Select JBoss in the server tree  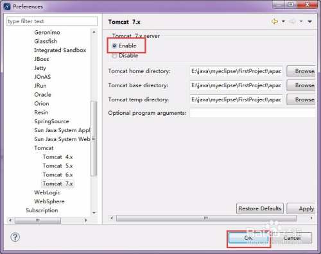click(42, 59)
